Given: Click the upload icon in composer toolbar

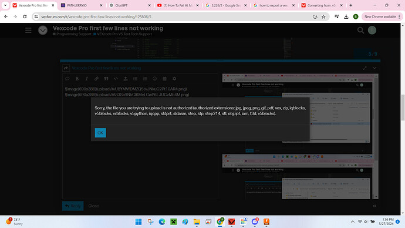Looking at the screenshot, I should [x=126, y=79].
